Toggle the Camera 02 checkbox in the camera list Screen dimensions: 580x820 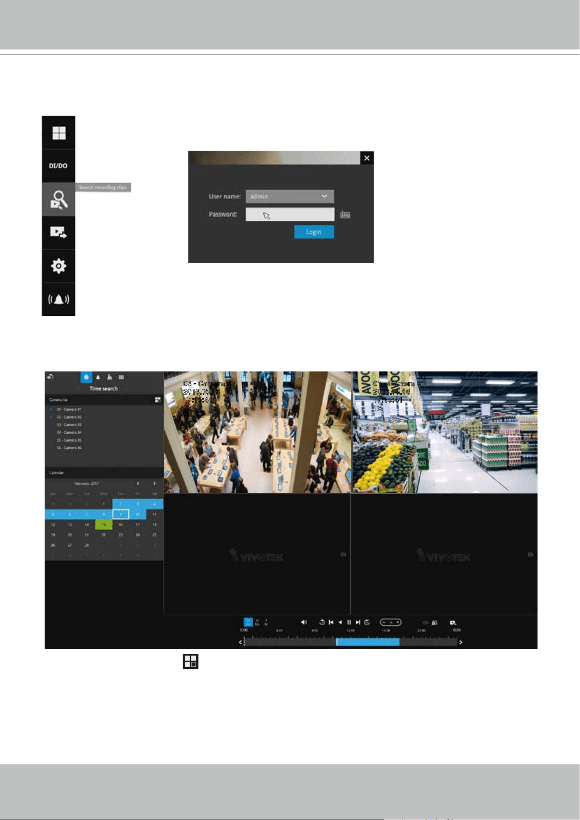[x=51, y=417]
